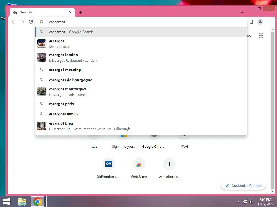Click the Chrome taskbar icon
The height and width of the screenshot is (207, 277).
pyautogui.click(x=37, y=202)
